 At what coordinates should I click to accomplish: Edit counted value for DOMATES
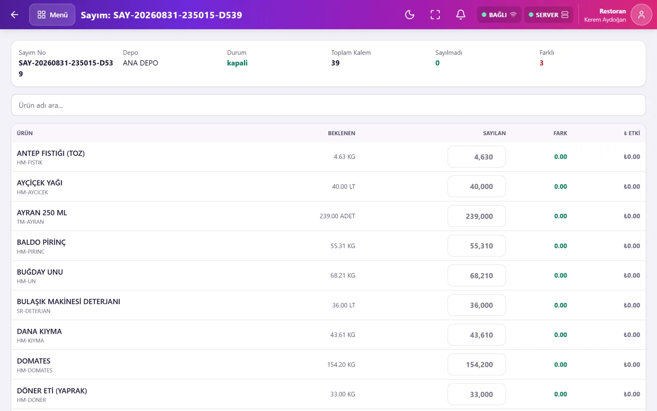pos(476,365)
